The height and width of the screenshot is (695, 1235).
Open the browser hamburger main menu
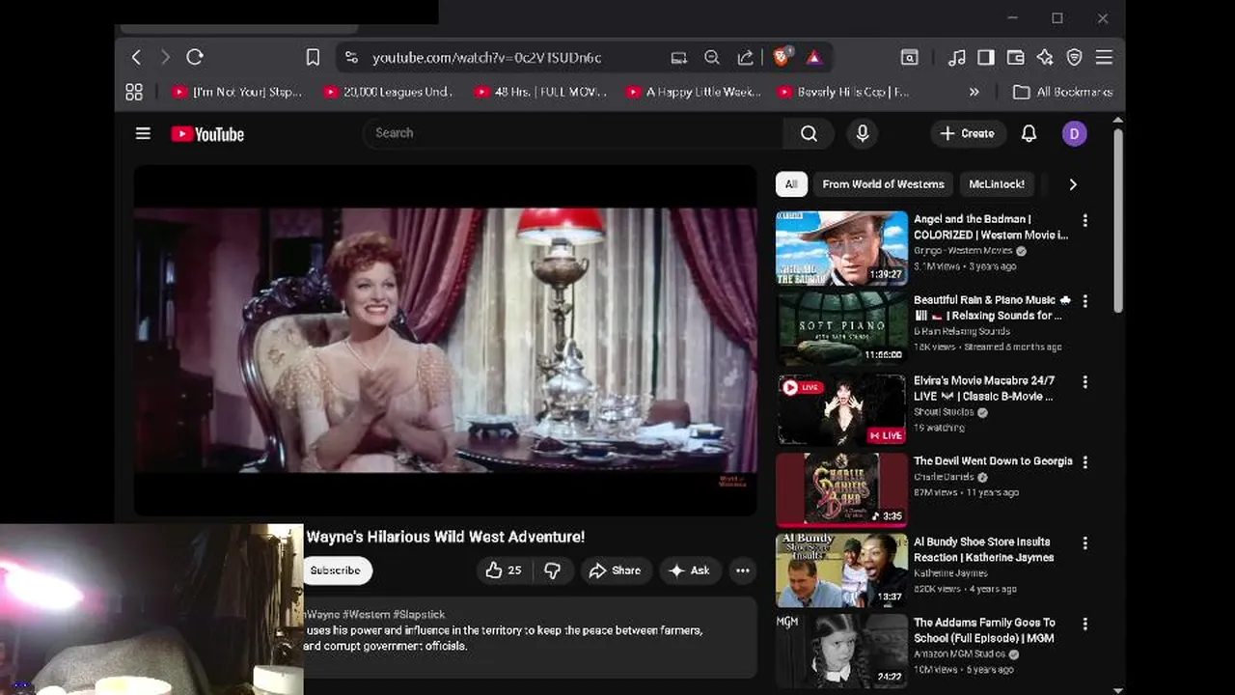(x=1104, y=58)
